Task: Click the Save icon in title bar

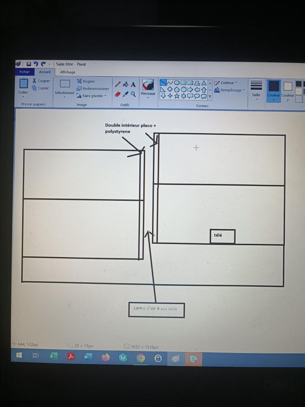Action: tap(29, 64)
